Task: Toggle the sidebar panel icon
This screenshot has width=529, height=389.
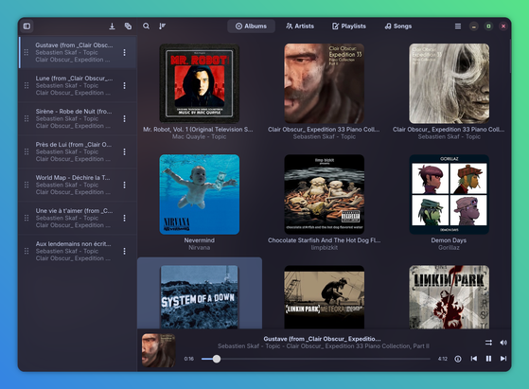Action: (27, 26)
